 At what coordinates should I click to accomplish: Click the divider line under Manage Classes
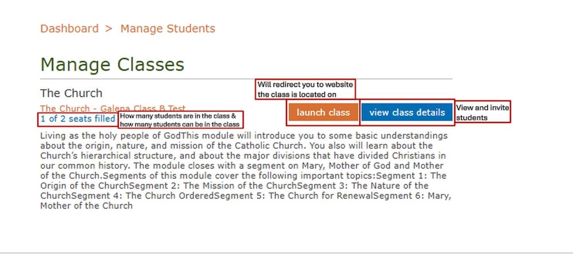246,79
